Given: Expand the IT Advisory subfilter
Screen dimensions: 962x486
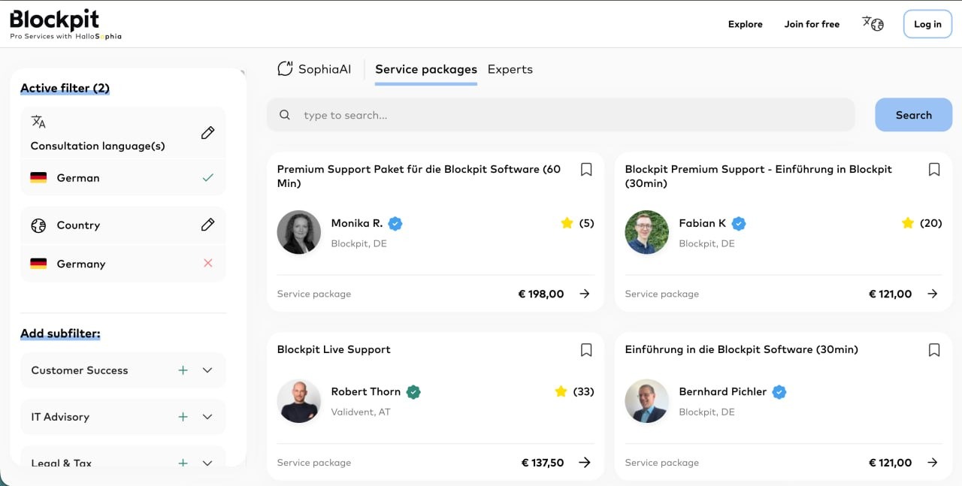Looking at the screenshot, I should point(207,417).
